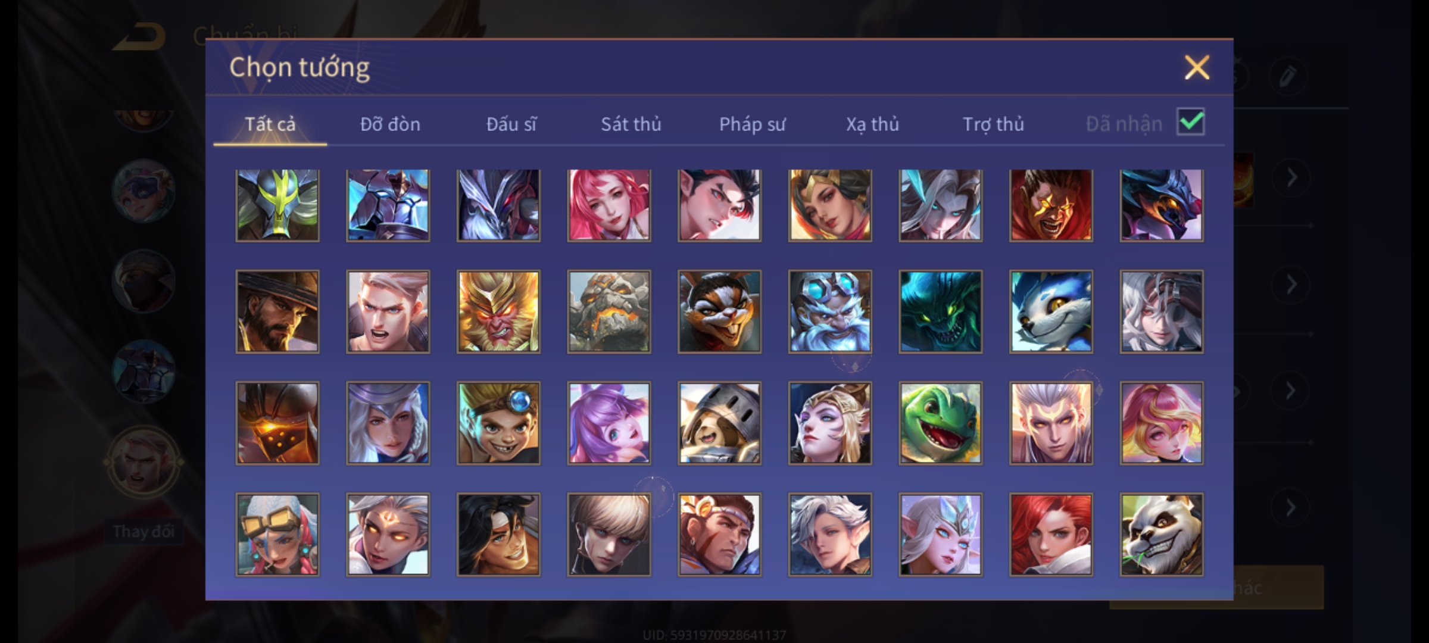Open the Trợ thủ tab
This screenshot has height=643, width=1429.
pos(993,124)
